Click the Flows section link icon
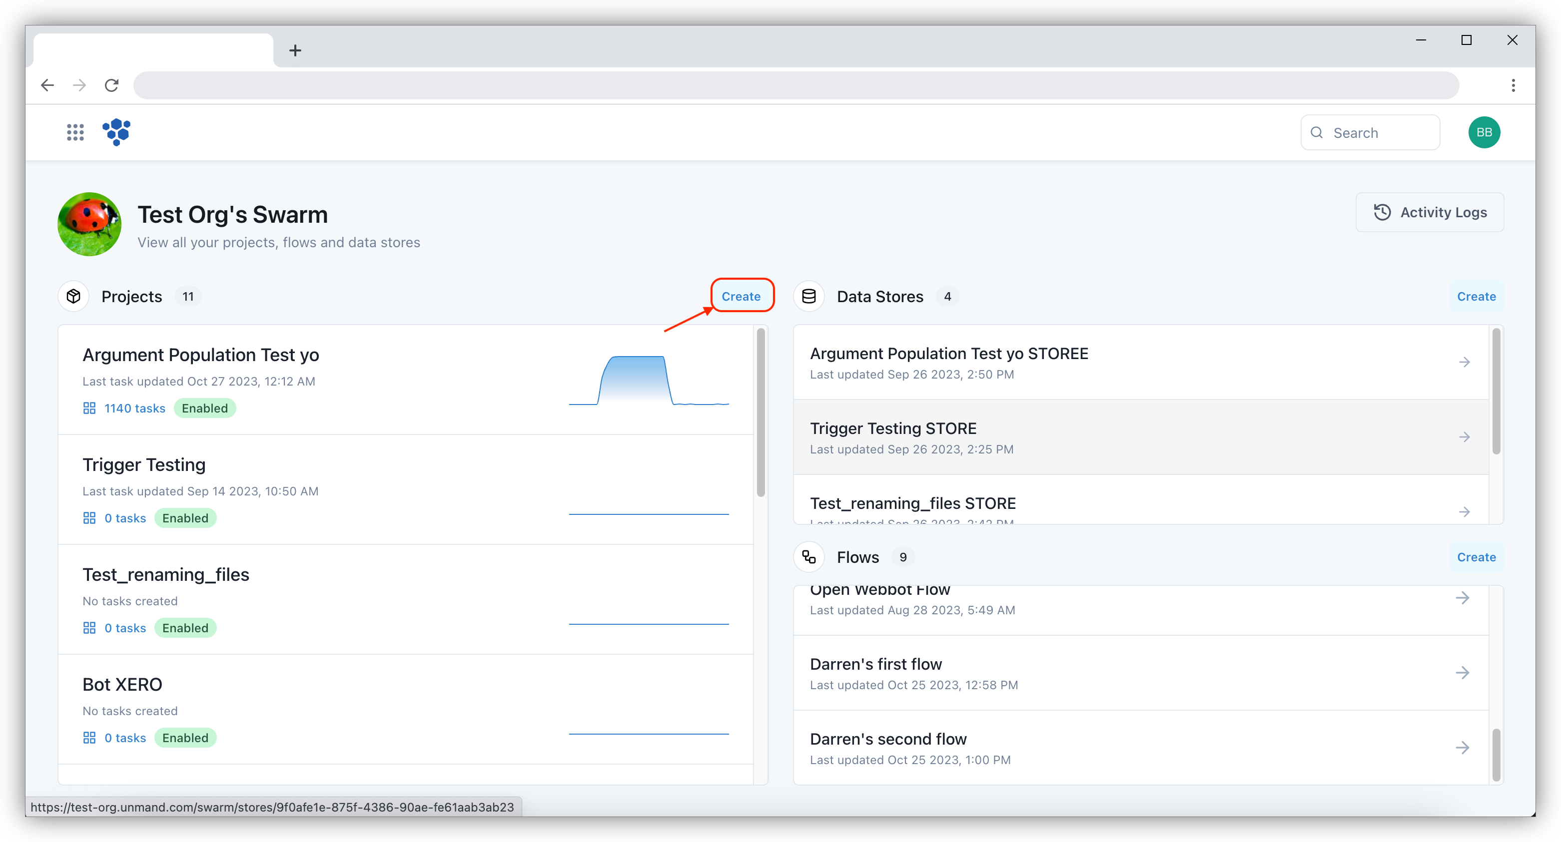Screen dimensions: 1561x842 pyautogui.click(x=810, y=557)
